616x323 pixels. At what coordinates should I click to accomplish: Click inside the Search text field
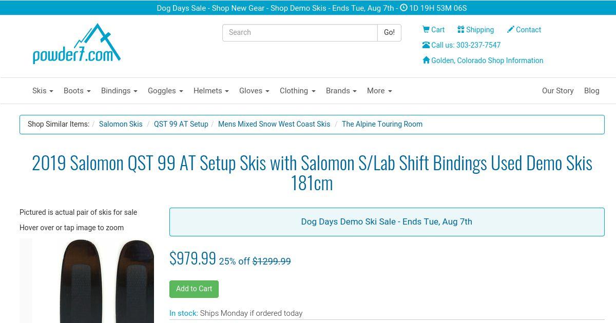pos(300,33)
